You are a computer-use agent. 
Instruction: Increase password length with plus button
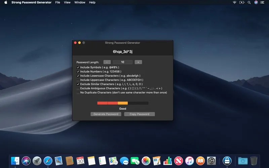click(138, 62)
